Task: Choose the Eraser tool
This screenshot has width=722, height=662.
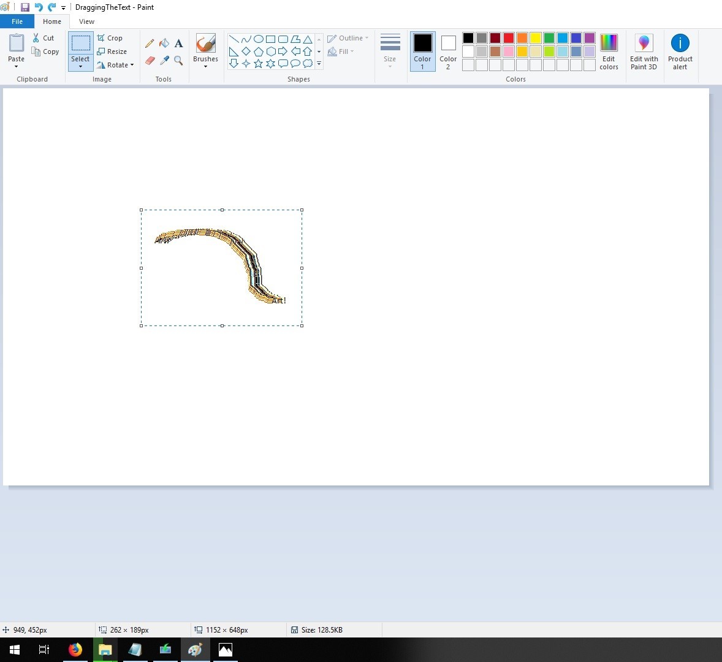Action: pyautogui.click(x=150, y=60)
